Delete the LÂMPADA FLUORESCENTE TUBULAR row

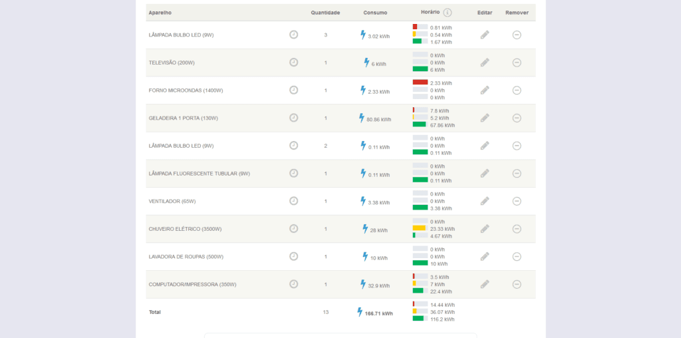(517, 174)
